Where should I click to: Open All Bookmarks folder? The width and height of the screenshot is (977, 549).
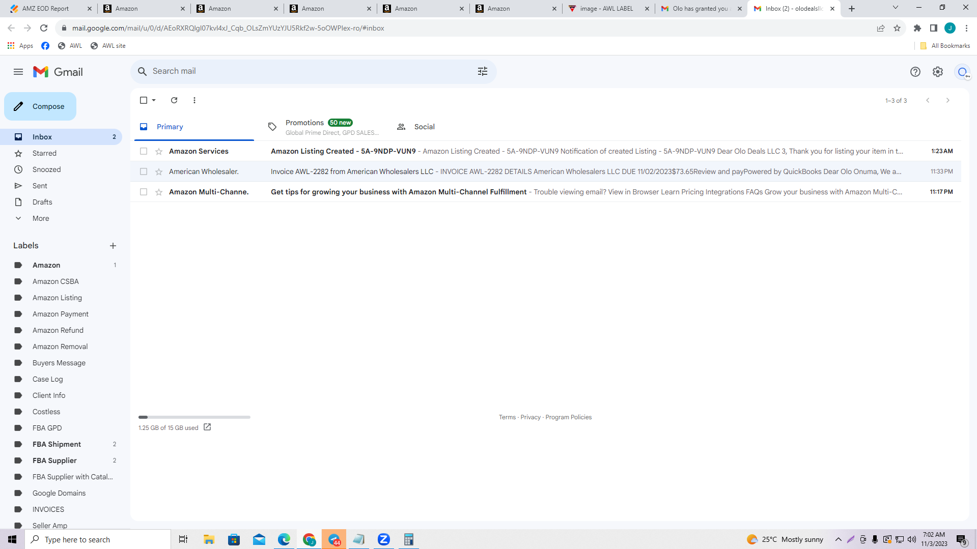tap(945, 46)
